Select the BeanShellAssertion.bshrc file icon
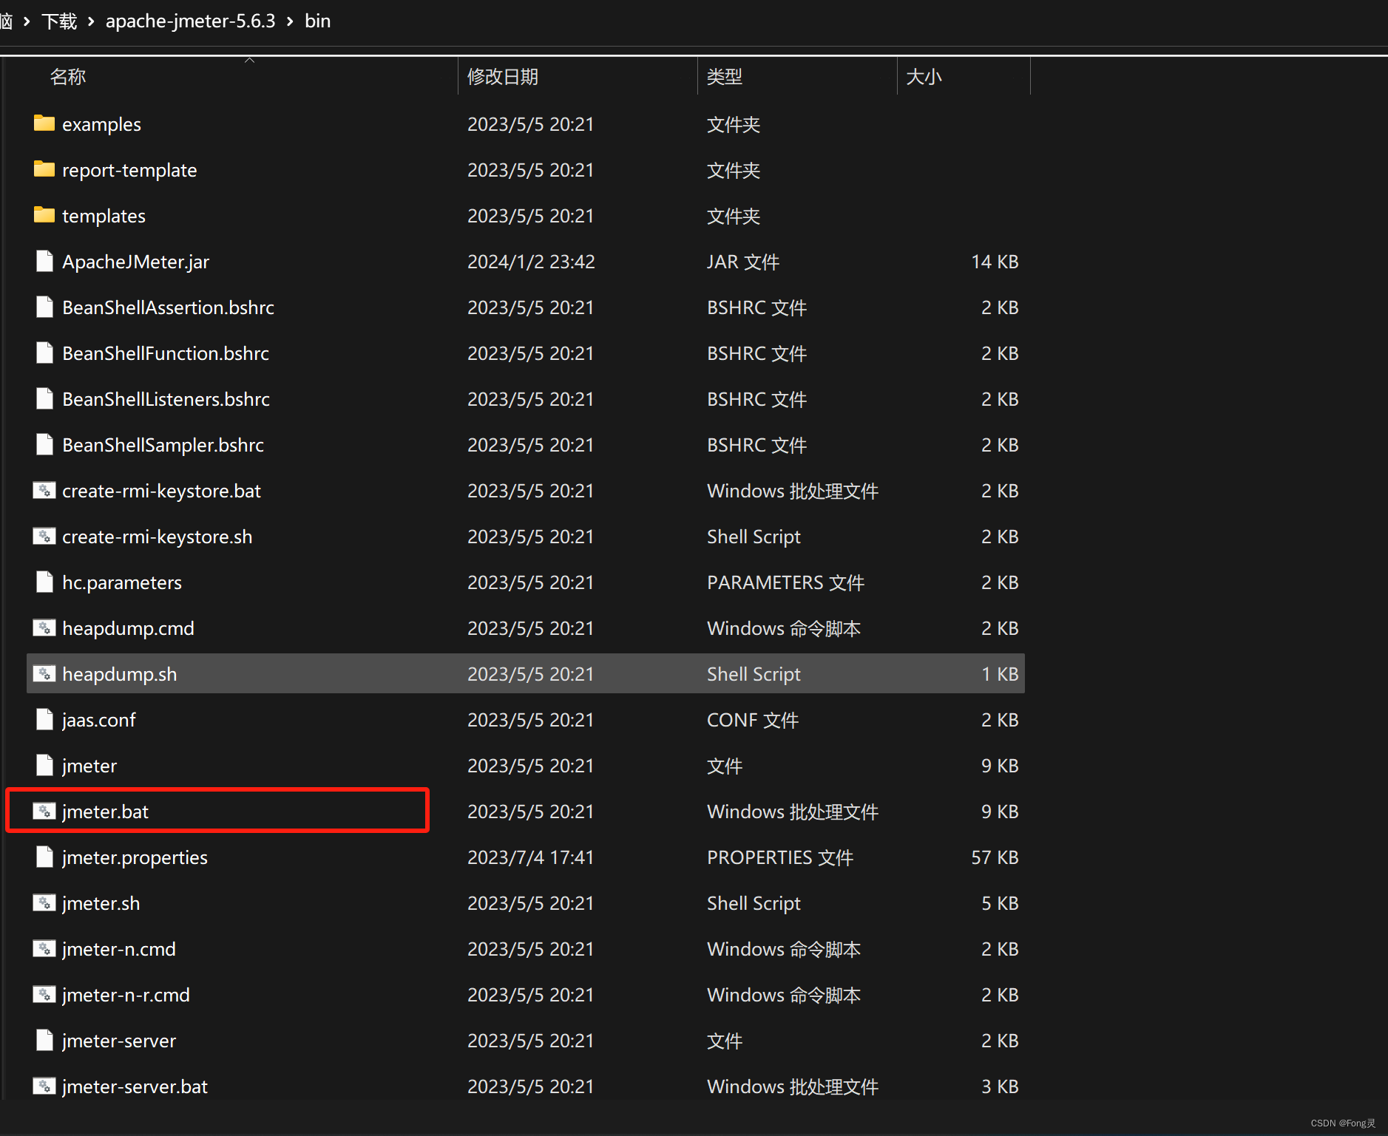Viewport: 1388px width, 1136px height. tap(44, 307)
